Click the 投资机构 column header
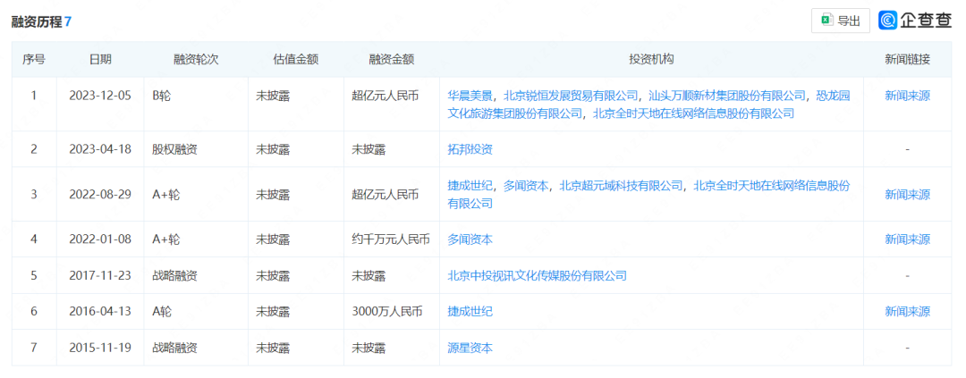Screen dimensions: 966x378 click(651, 60)
